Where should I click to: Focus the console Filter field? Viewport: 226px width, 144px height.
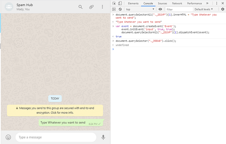click(x=179, y=9)
